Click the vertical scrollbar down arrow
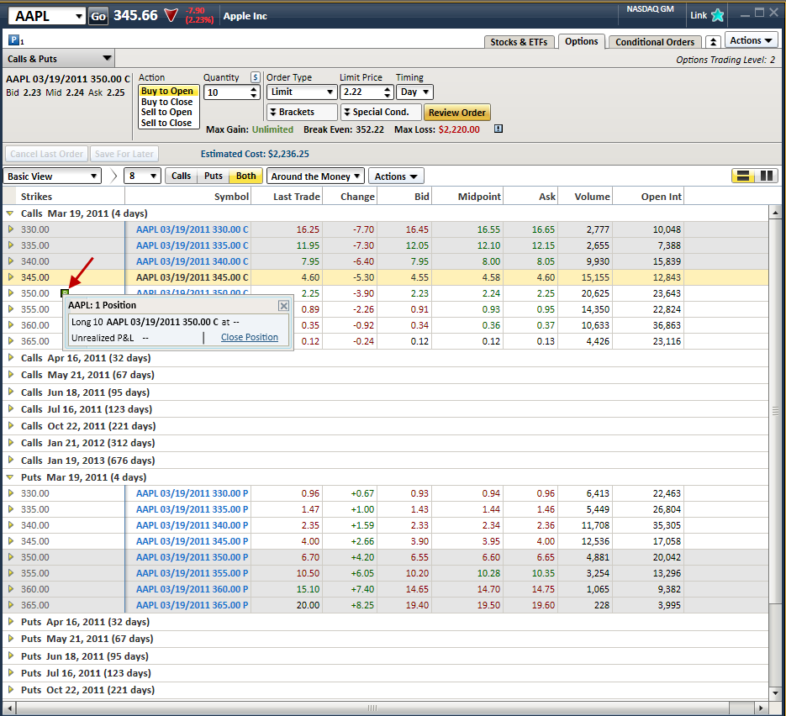The width and height of the screenshot is (786, 716). pos(775,693)
